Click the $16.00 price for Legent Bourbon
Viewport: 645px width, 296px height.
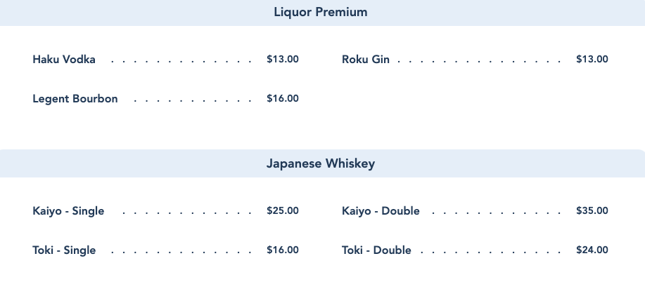tap(283, 99)
